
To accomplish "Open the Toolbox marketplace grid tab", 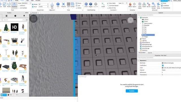I will (x=7, y=16).
